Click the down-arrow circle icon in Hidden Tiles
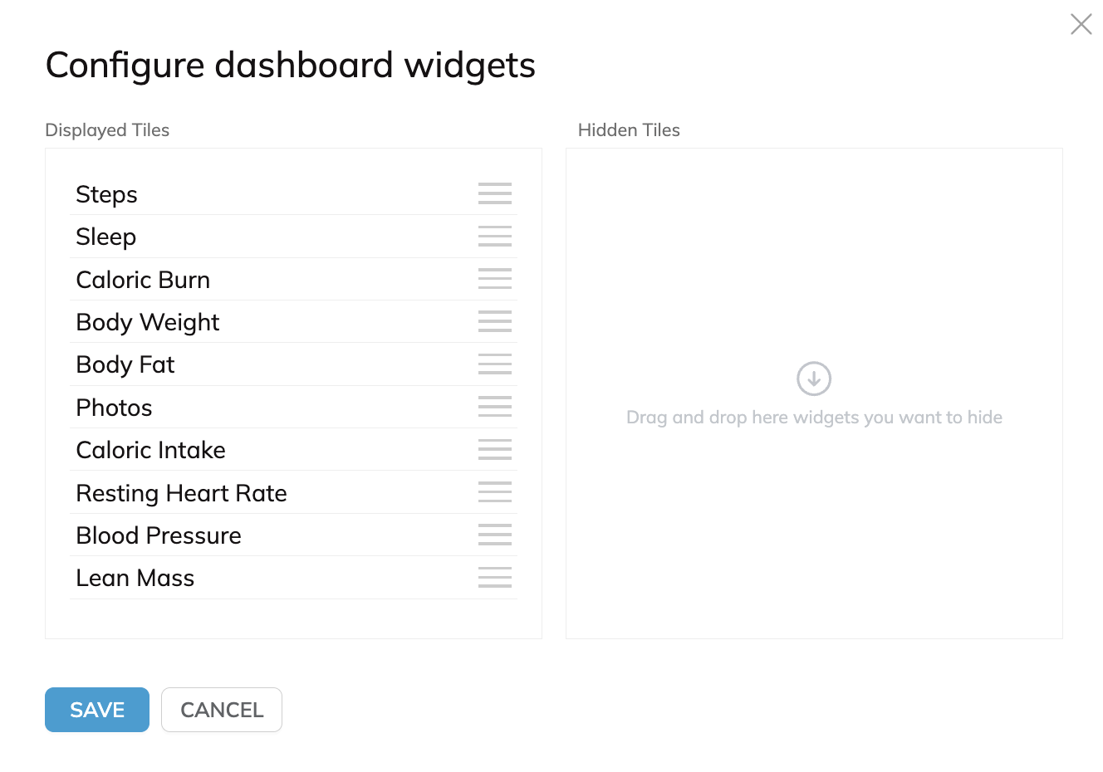 [814, 379]
